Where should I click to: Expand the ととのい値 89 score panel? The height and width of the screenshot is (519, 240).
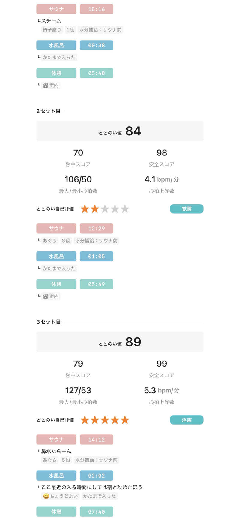120,342
